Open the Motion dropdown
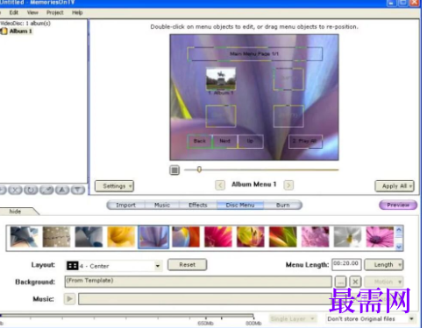 pos(384,282)
